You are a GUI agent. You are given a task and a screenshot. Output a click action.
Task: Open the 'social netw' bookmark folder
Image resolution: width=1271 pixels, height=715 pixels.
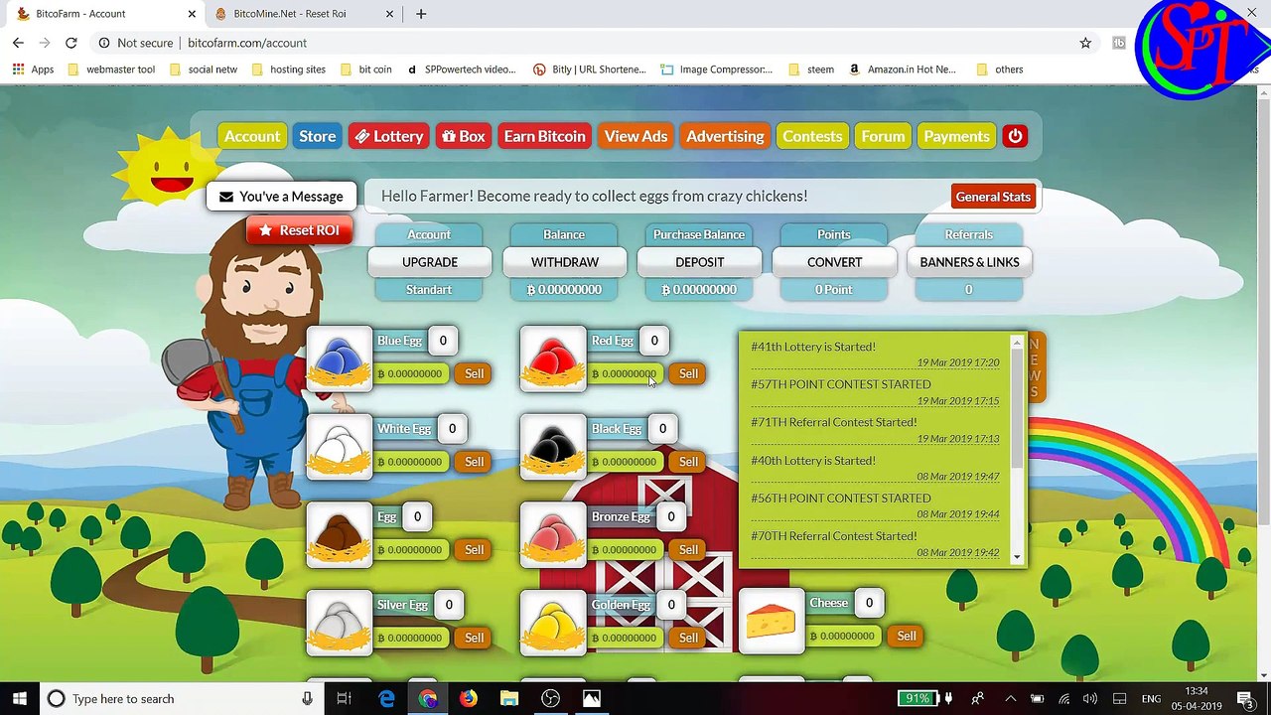[203, 70]
